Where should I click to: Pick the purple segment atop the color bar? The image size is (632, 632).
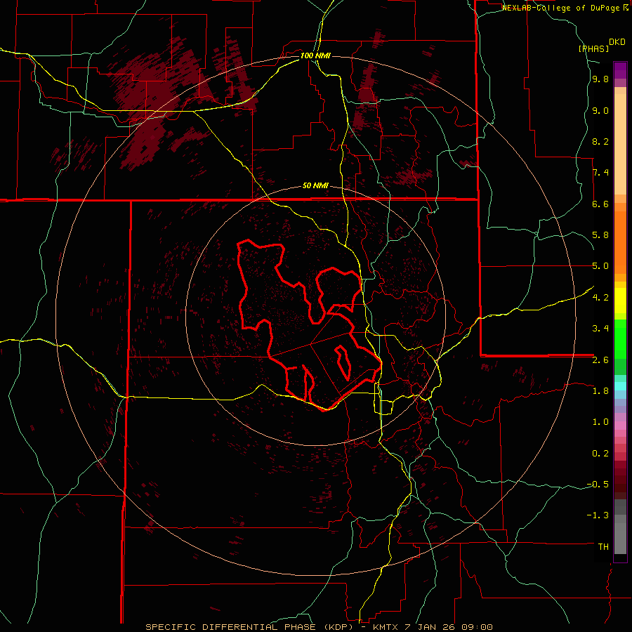(620, 70)
